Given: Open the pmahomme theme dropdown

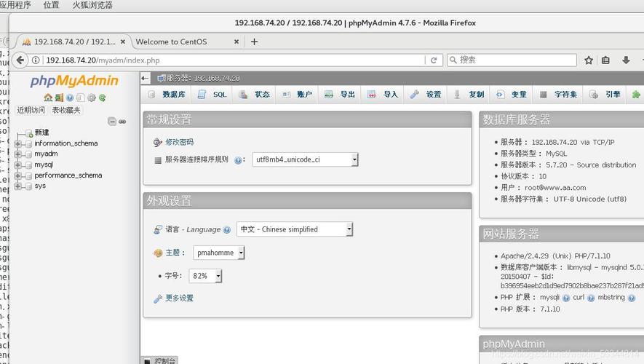Looking at the screenshot, I should point(219,253).
